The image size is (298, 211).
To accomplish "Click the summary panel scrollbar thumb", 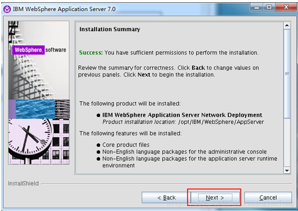I will (287, 74).
